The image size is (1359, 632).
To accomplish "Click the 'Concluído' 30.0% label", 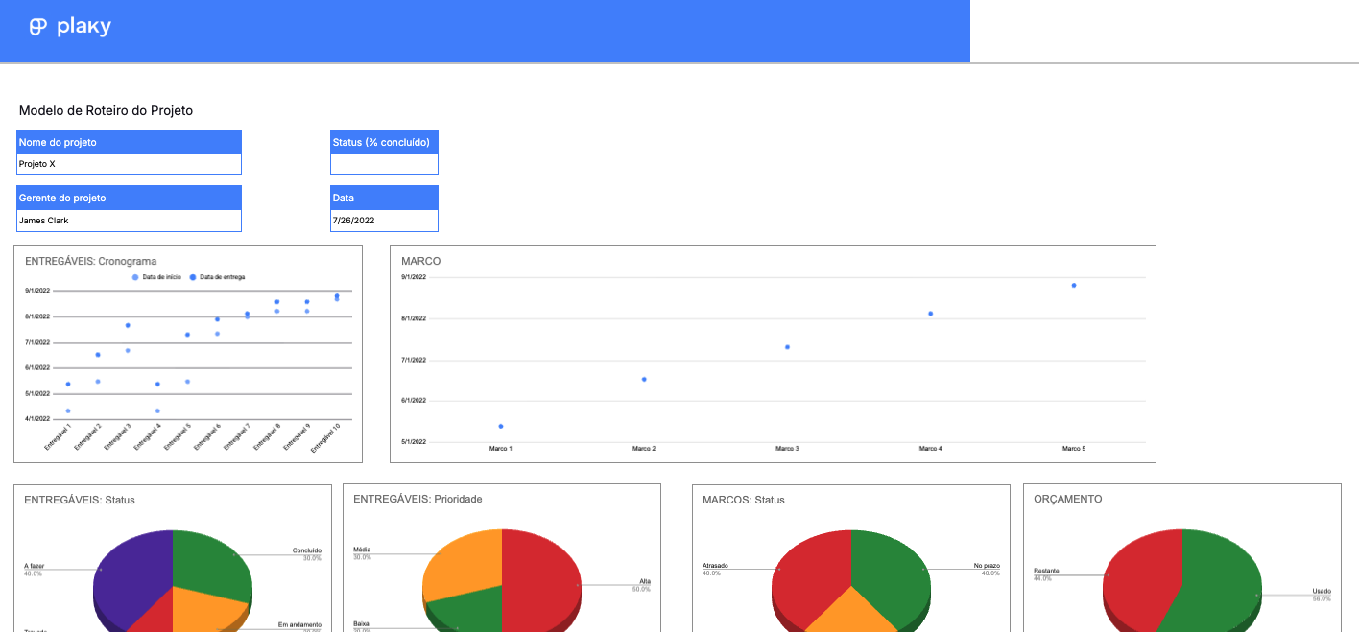I will pyautogui.click(x=307, y=554).
